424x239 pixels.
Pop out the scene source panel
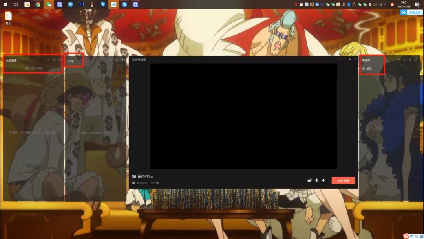[x=416, y=59]
